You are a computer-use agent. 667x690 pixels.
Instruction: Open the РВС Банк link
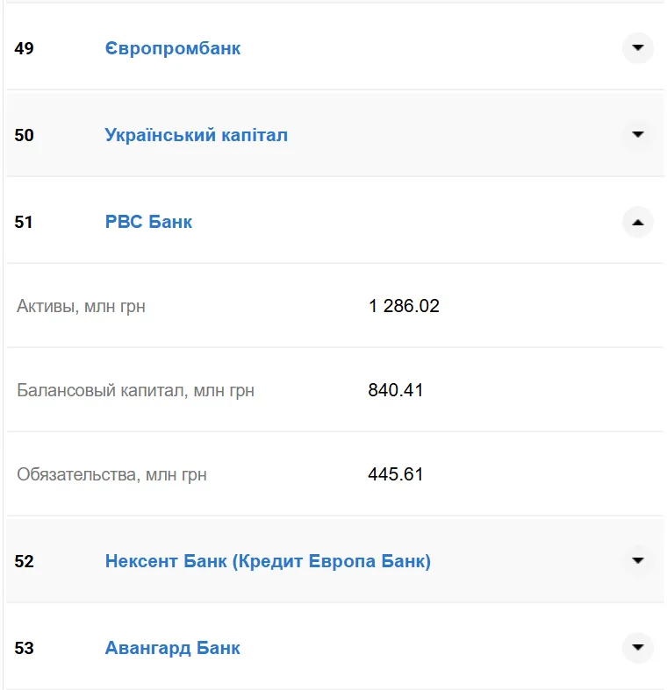pyautogui.click(x=148, y=222)
